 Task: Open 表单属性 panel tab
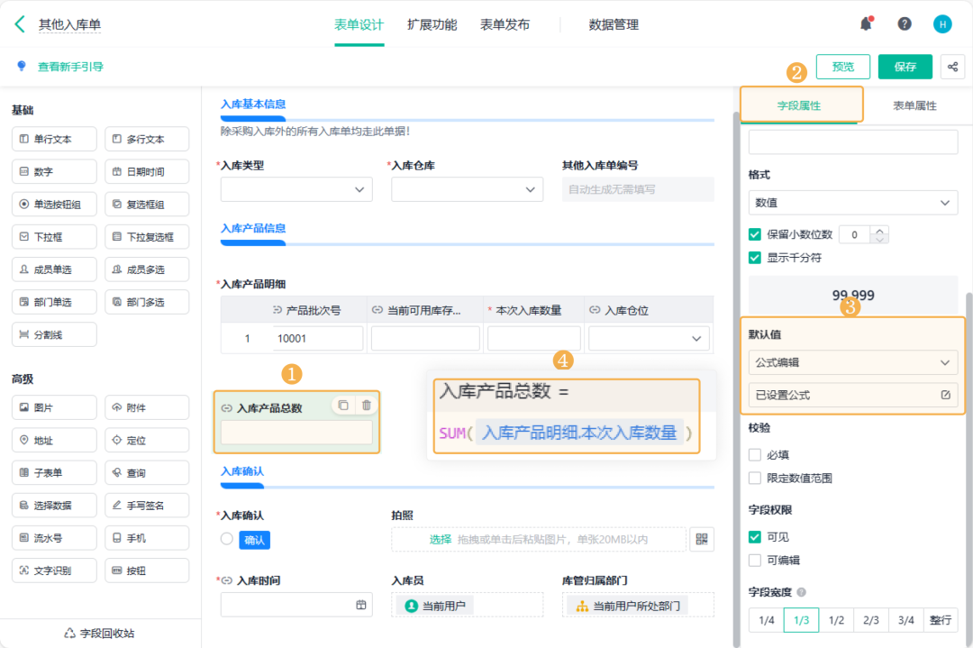[x=914, y=105]
